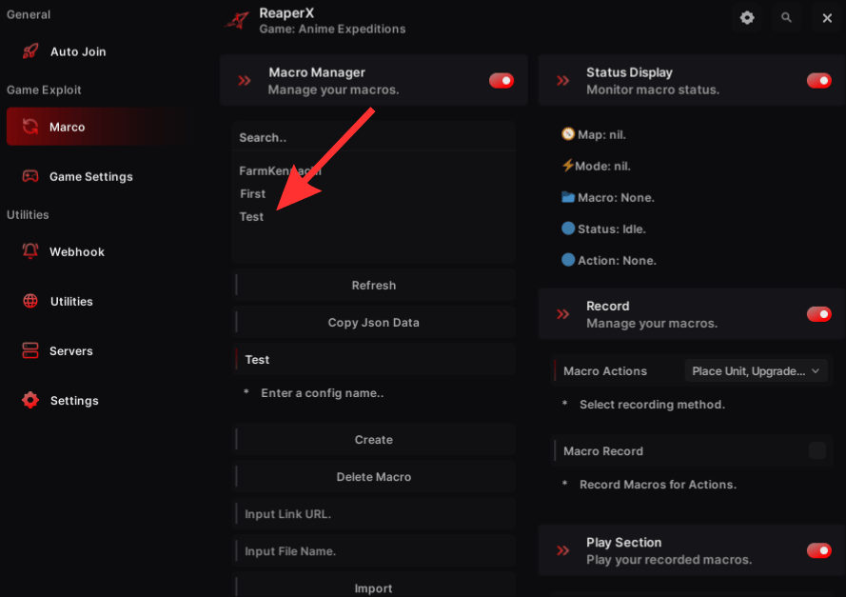Viewport: 846px width, 597px height.
Task: Close the ReaperX window
Action: (x=827, y=18)
